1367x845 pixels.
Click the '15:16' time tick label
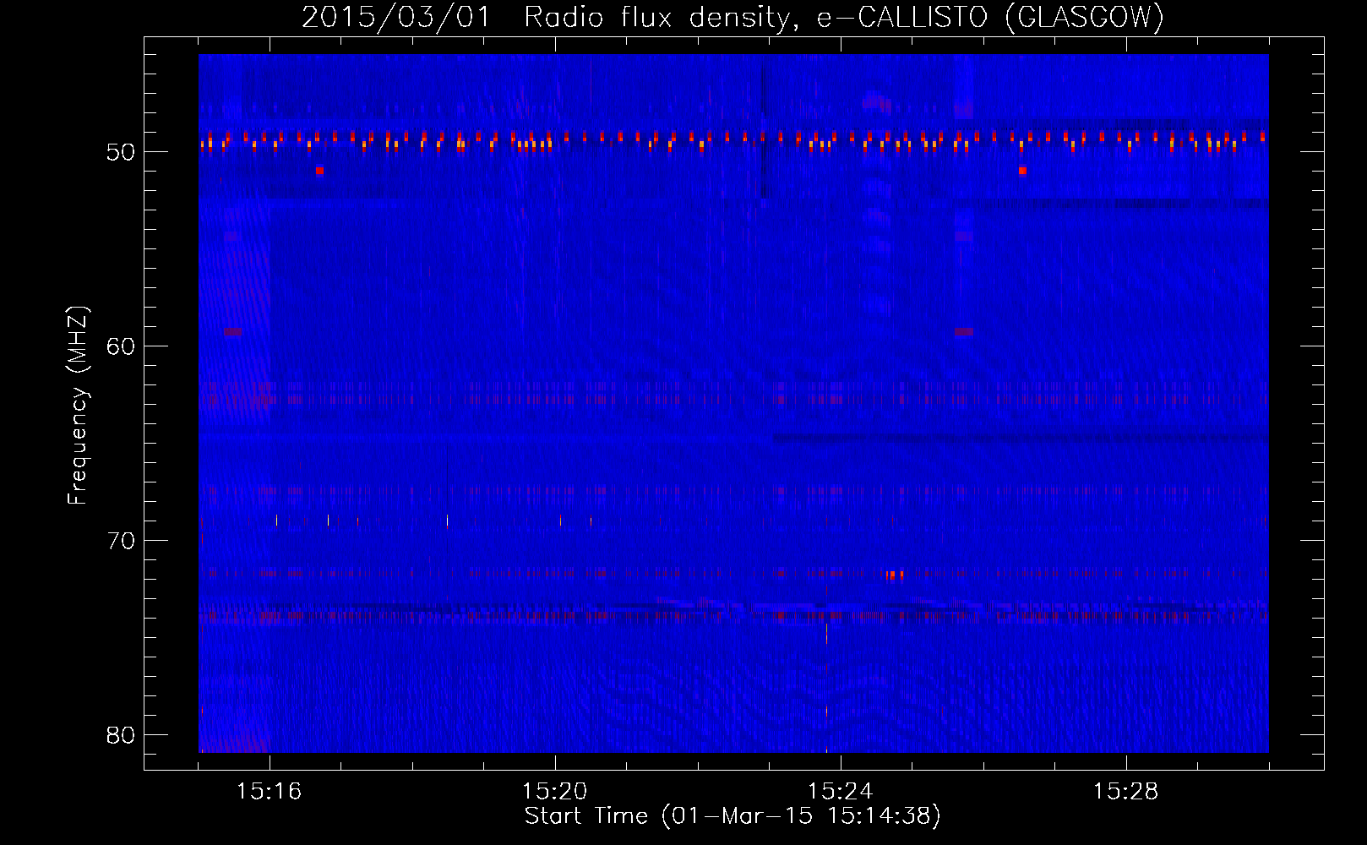pos(269,792)
